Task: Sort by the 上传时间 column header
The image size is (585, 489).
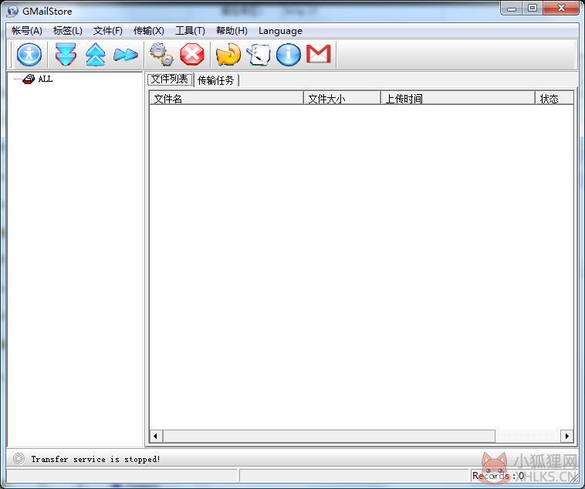Action: 458,99
